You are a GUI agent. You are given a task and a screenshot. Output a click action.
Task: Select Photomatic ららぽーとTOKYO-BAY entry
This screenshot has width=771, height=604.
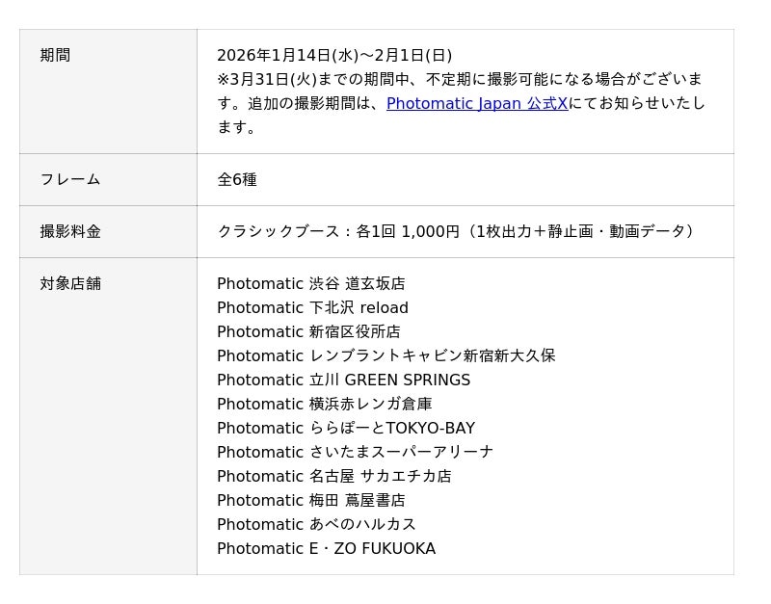pyautogui.click(x=345, y=428)
